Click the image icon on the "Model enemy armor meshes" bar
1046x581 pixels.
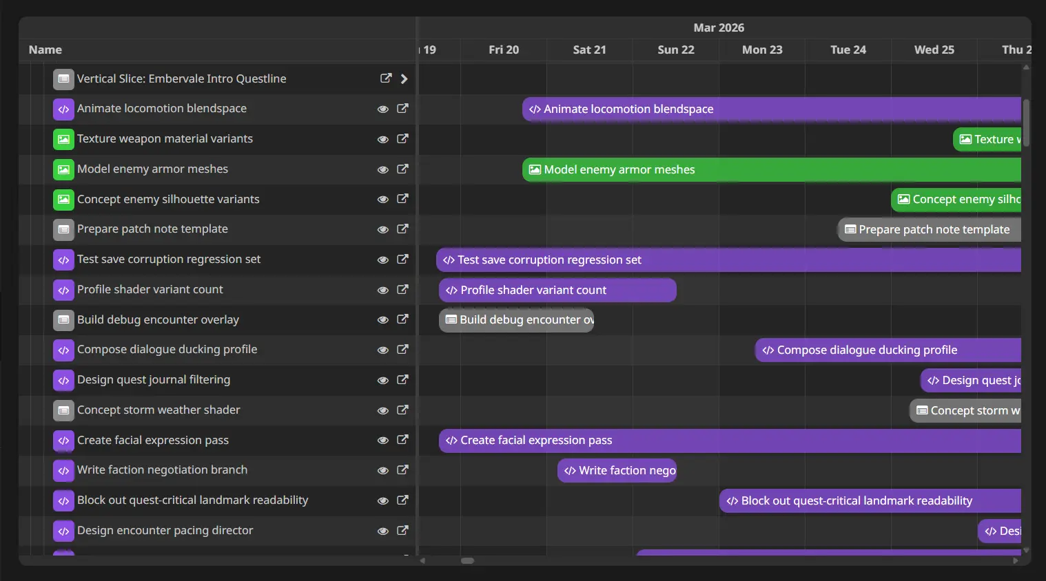535,169
